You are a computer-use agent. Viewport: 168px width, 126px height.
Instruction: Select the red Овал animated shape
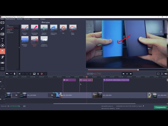pos(73,28)
